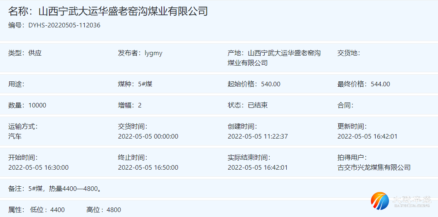This screenshot has height=217, width=438.
Task: Click the final price 544.00
Action: click(x=380, y=84)
